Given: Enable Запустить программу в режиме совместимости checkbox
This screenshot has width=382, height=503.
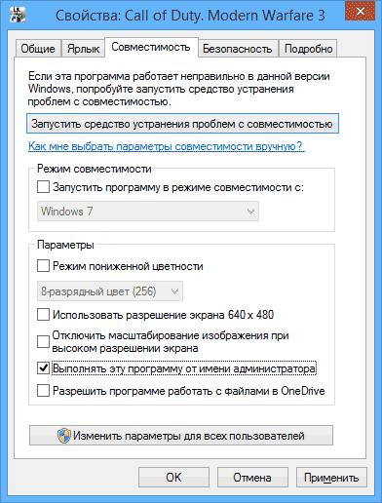Looking at the screenshot, I should [x=43, y=187].
